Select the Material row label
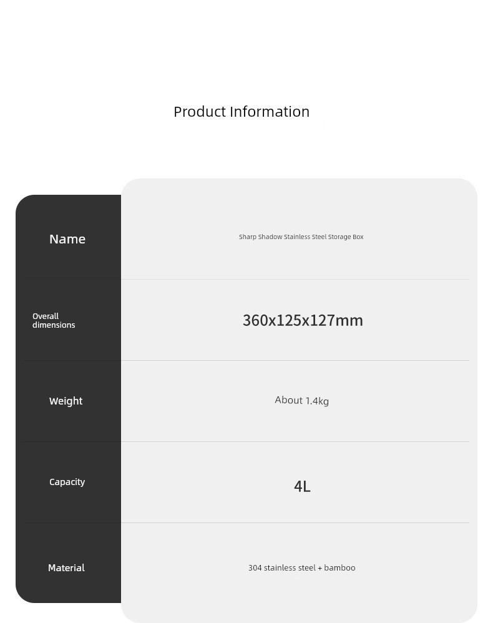The width and height of the screenshot is (493, 623). (66, 568)
